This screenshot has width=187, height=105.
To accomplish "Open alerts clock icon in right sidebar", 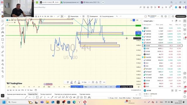I will point(185,25).
